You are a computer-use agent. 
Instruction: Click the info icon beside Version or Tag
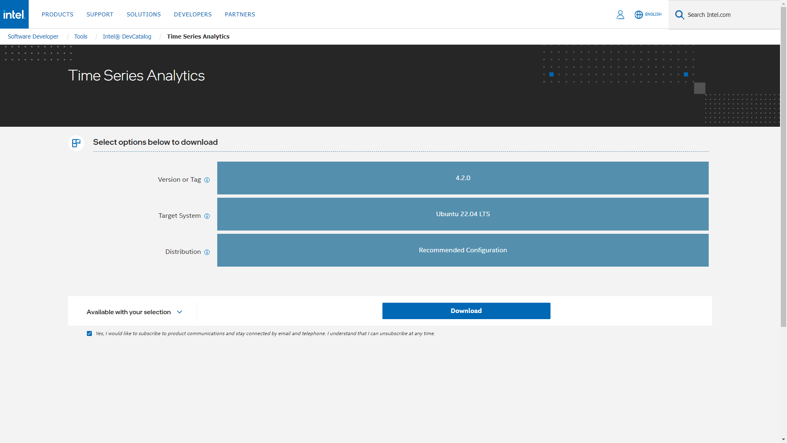[207, 180]
